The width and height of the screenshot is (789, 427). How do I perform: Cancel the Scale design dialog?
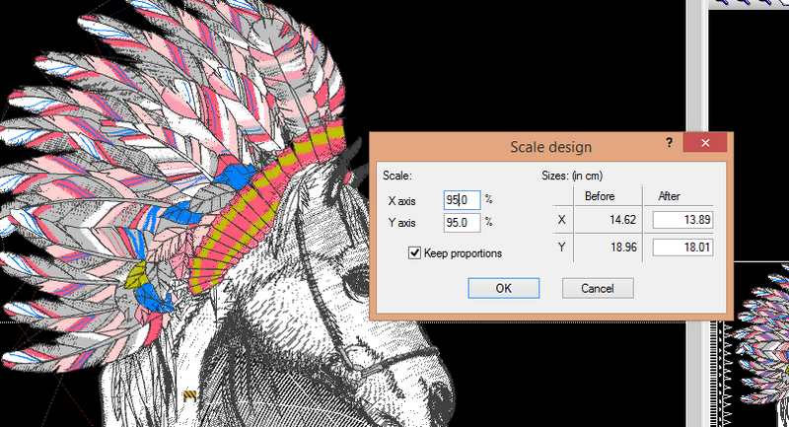point(598,288)
